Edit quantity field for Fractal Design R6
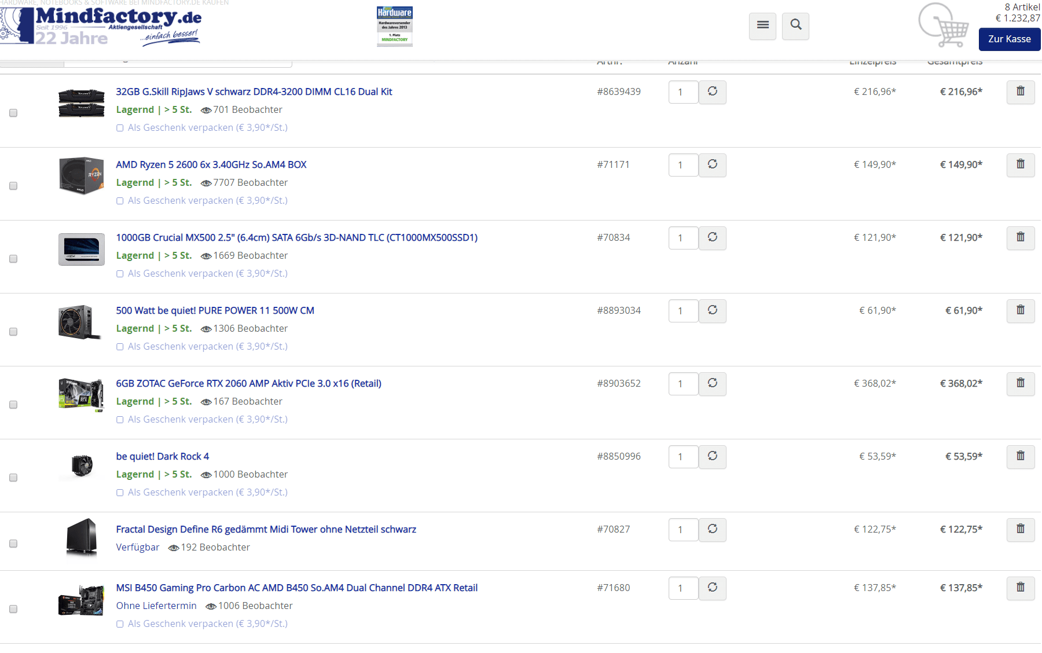Image resolution: width=1042 pixels, height=653 pixels. [683, 530]
